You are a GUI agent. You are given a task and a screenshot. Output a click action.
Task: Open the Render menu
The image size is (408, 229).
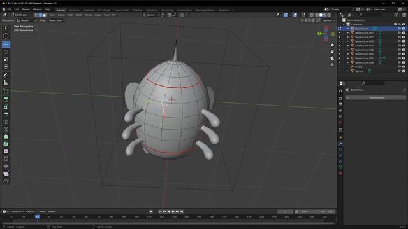coord(25,10)
